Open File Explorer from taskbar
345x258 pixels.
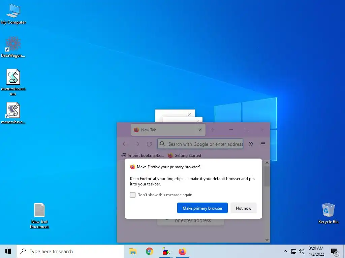(x=133, y=251)
